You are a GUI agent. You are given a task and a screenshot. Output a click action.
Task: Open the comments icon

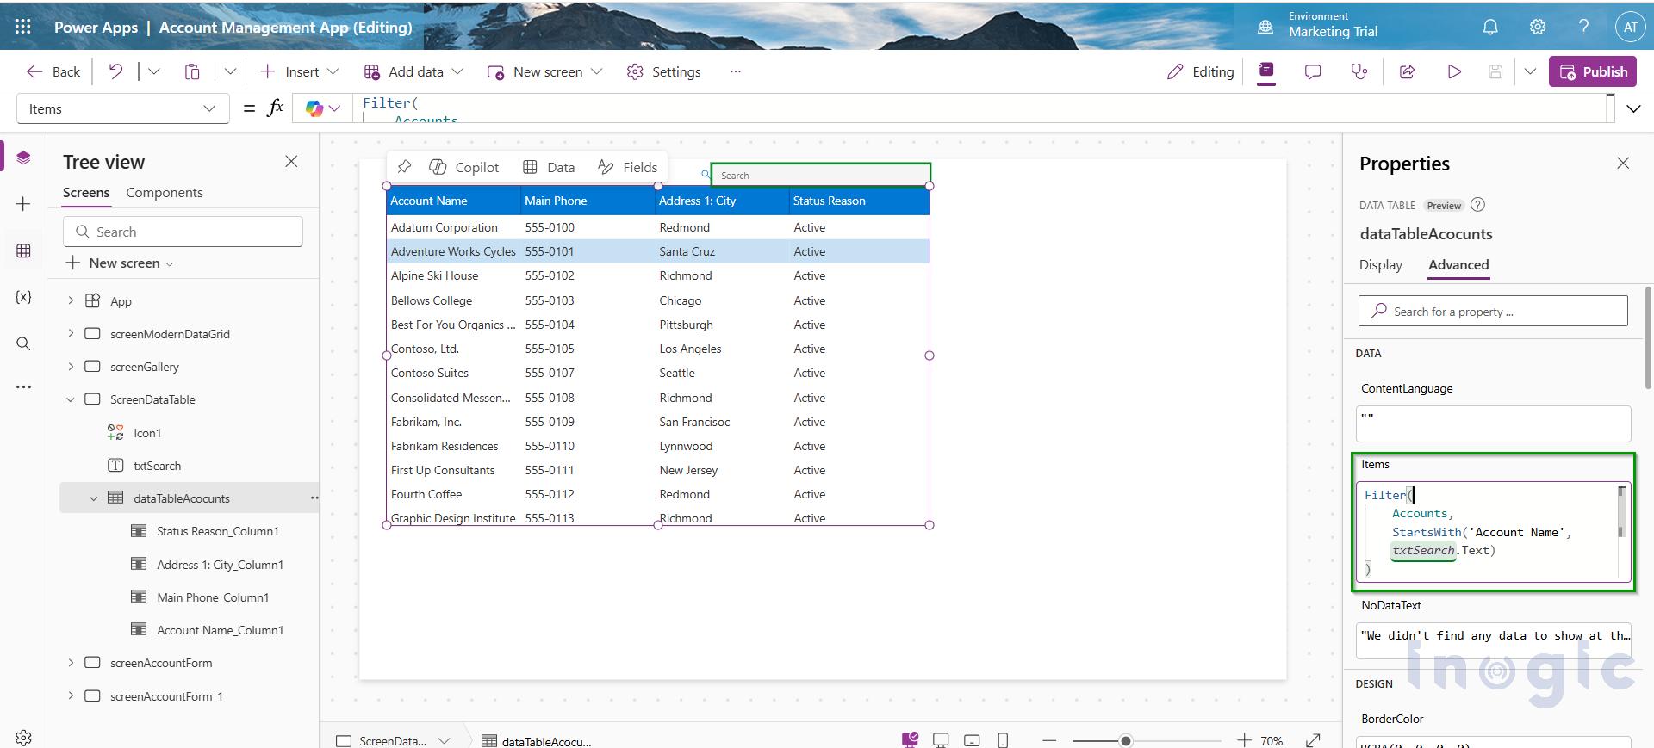(1313, 71)
